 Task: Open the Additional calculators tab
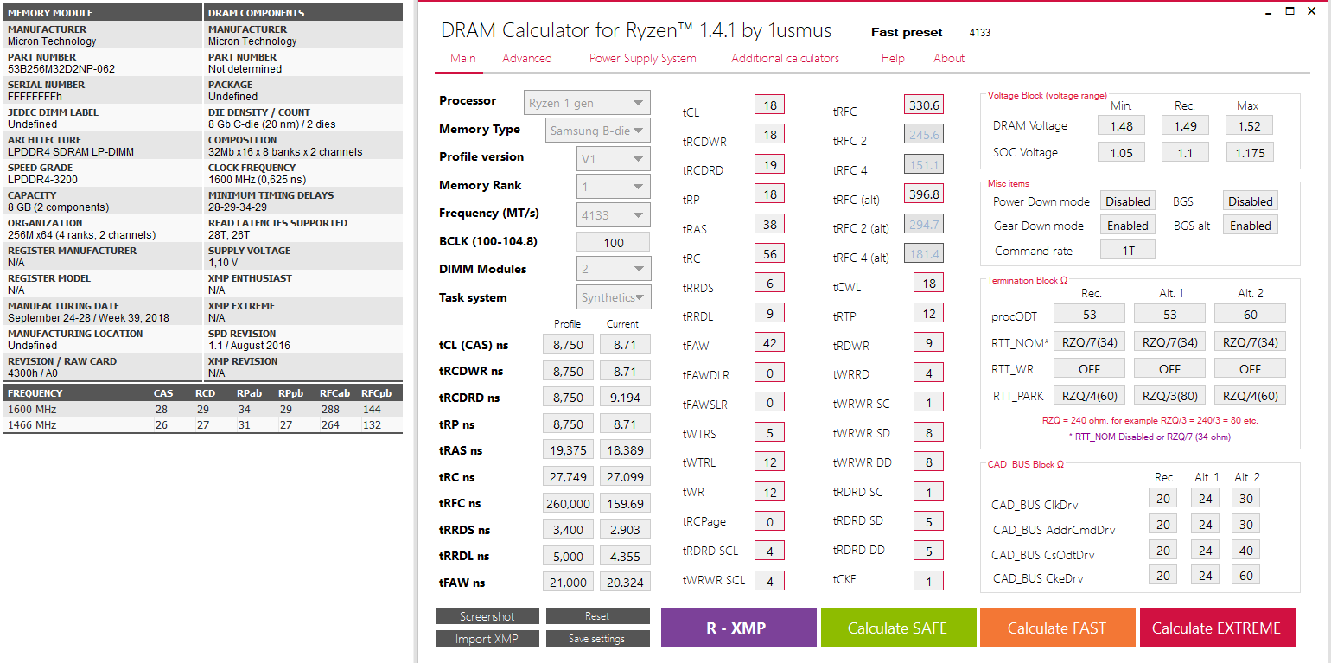click(x=786, y=58)
